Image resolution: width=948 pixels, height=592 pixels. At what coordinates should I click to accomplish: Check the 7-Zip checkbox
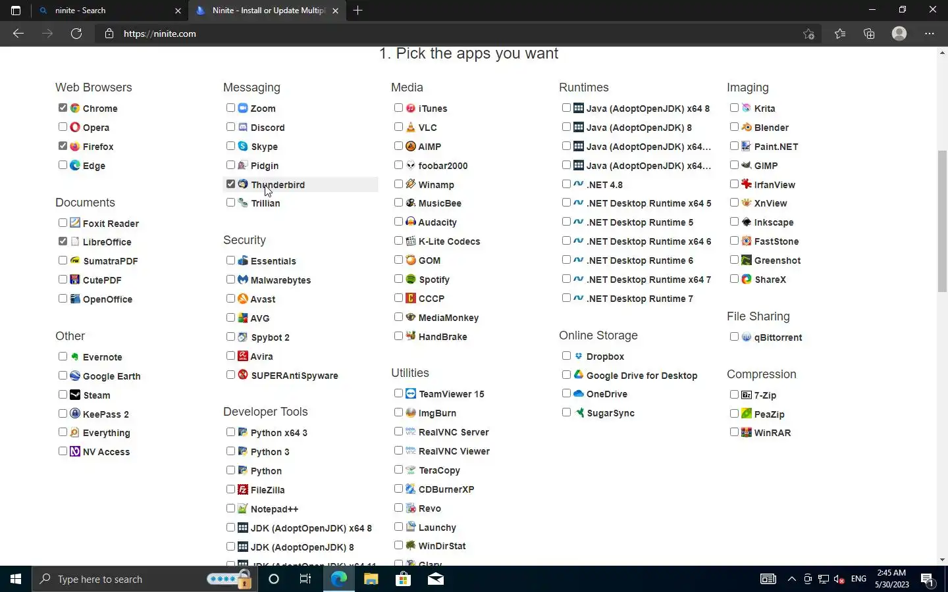[734, 395]
